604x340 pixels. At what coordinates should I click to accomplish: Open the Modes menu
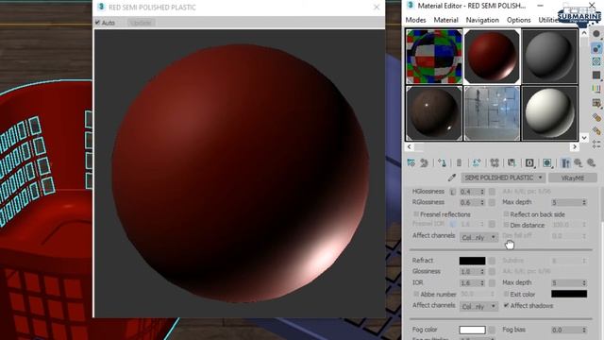pyautogui.click(x=415, y=20)
